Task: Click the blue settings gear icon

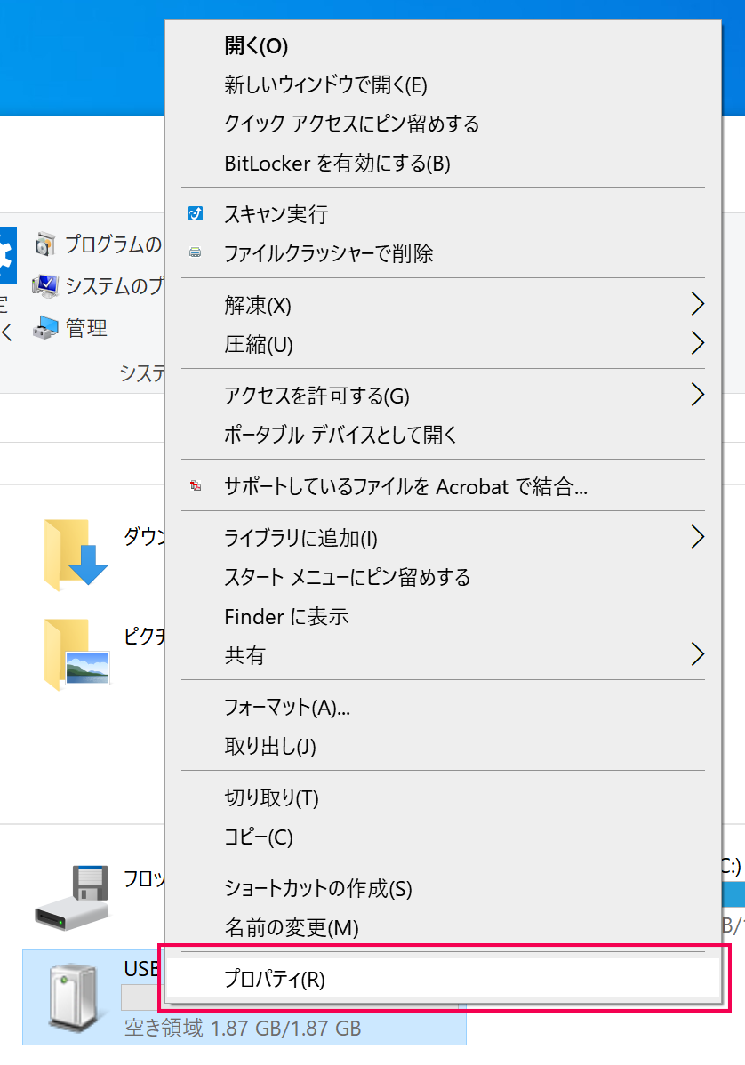Action: (7, 255)
